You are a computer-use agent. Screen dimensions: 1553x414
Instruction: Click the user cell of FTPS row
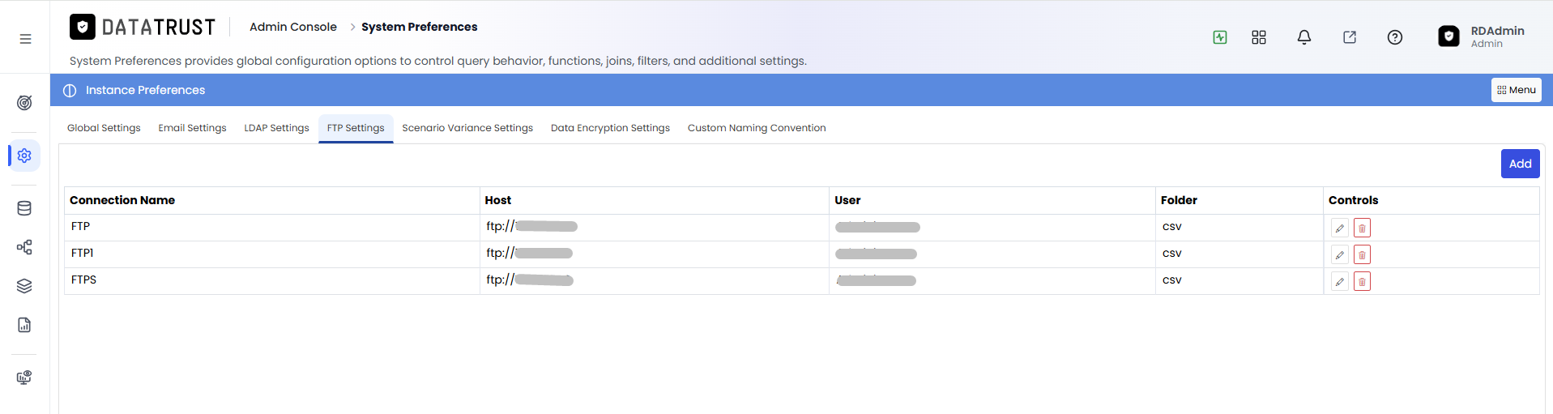(x=992, y=280)
